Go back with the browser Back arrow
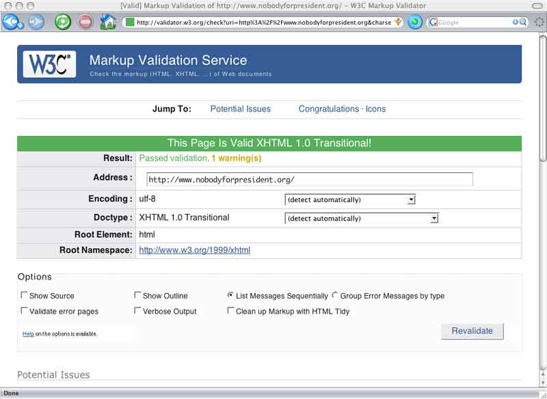 [x=12, y=23]
